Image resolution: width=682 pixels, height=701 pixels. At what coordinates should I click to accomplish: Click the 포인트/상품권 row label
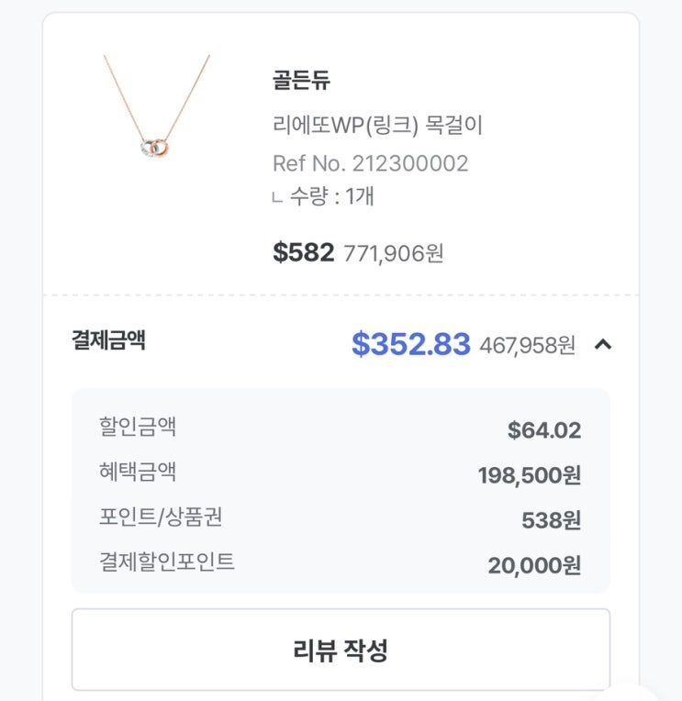pos(161,517)
